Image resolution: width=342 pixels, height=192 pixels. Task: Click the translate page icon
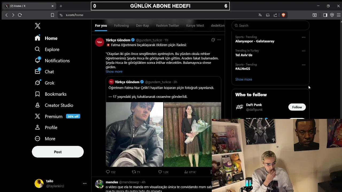pyautogui.click(x=260, y=15)
